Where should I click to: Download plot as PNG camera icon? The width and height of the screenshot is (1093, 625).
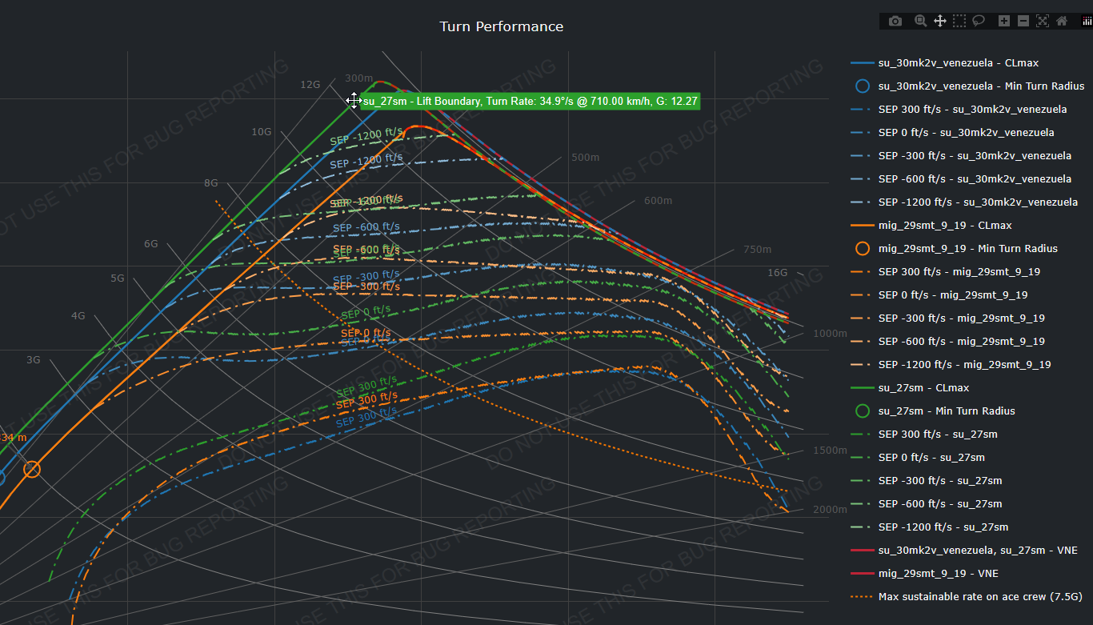[895, 21]
